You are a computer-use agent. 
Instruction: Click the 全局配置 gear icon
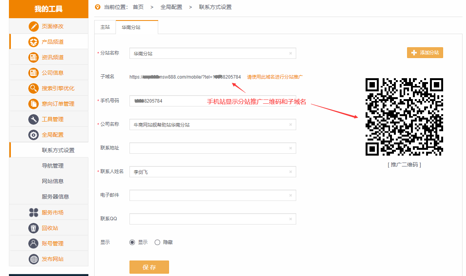click(x=34, y=135)
